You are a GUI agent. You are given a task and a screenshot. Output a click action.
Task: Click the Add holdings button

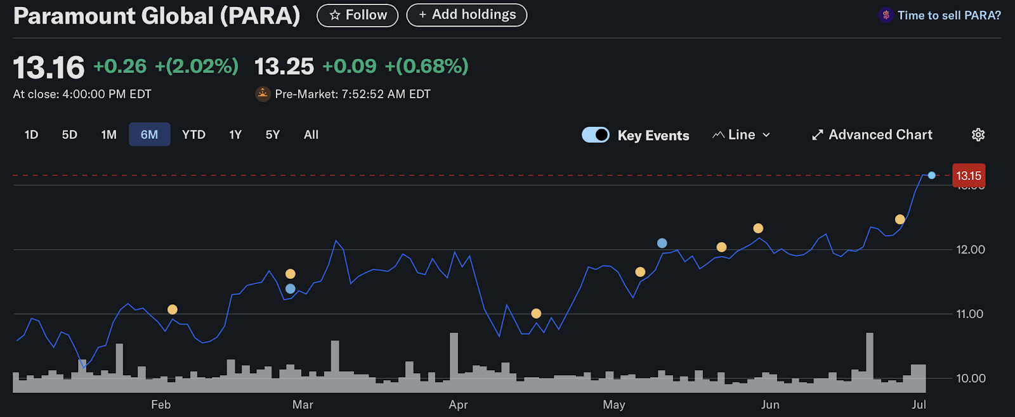click(467, 15)
